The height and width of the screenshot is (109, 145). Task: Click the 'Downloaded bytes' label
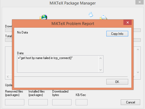pos(60,93)
